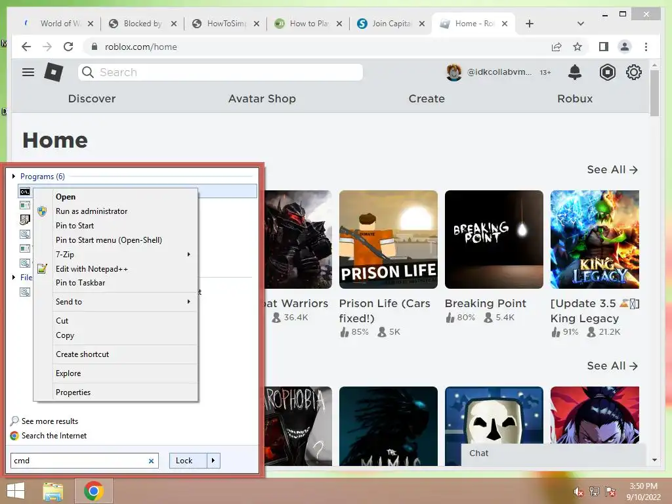Click the Roblox logo icon
The image size is (672, 504).
click(x=54, y=72)
